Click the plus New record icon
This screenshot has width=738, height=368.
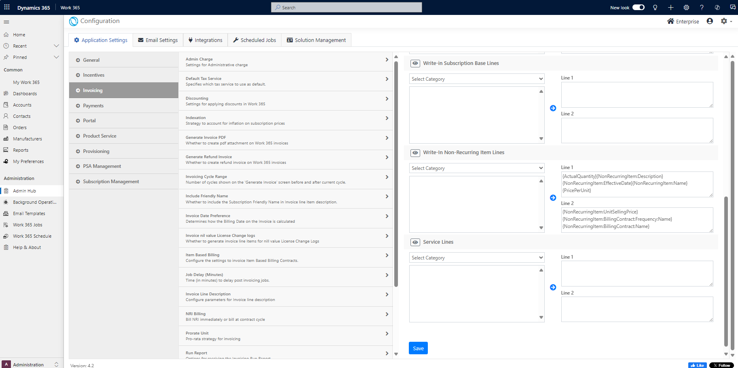(x=670, y=7)
